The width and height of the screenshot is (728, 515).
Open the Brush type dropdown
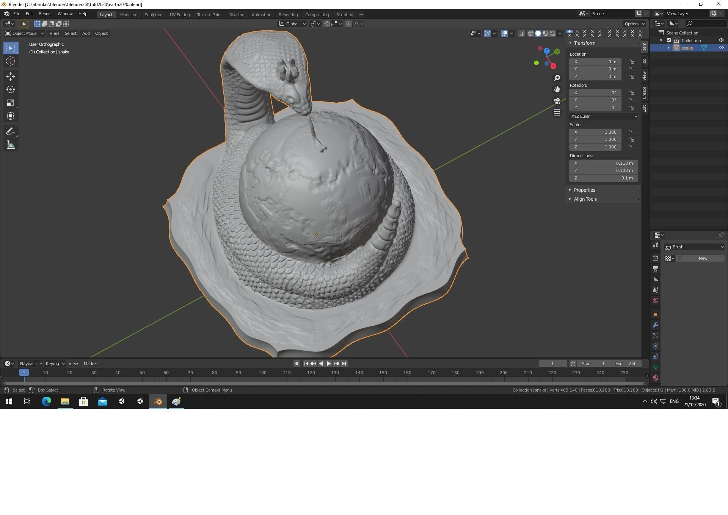(x=695, y=247)
